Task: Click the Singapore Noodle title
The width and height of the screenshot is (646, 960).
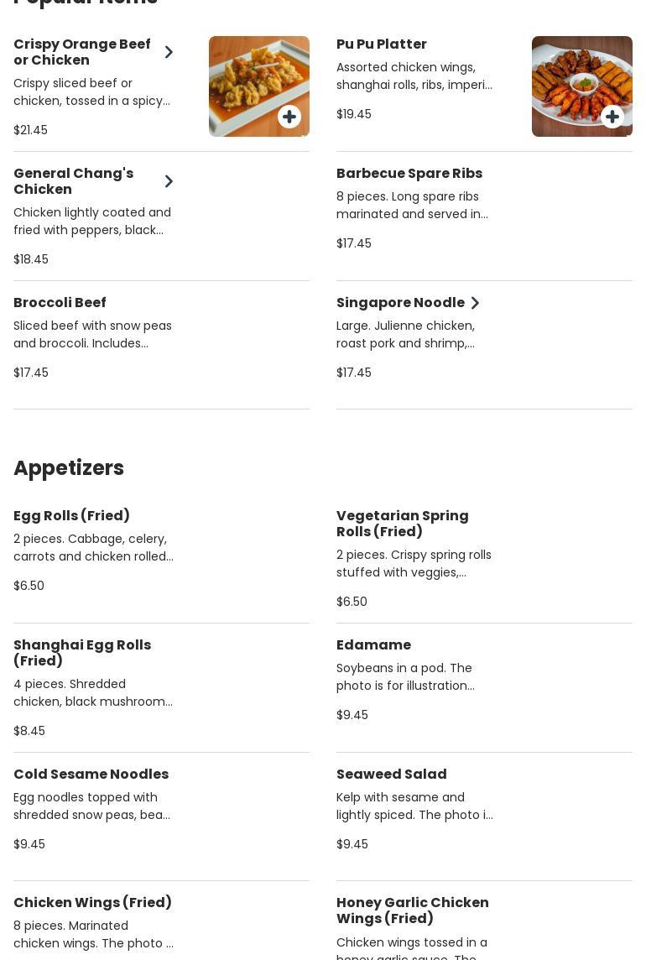Action: [x=400, y=303]
